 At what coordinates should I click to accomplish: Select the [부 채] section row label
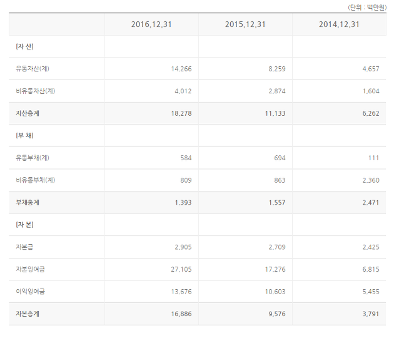point(24,136)
